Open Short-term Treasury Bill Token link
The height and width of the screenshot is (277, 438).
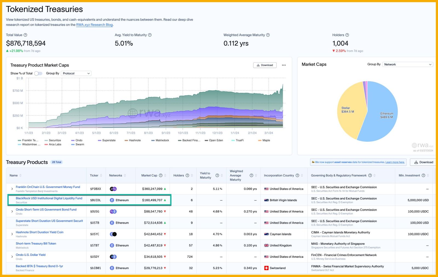tap(36, 244)
